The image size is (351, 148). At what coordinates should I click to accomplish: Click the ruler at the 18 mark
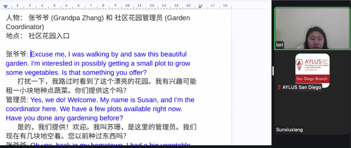pos(225,6)
